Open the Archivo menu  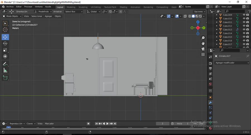pyautogui.click(x=10, y=7)
